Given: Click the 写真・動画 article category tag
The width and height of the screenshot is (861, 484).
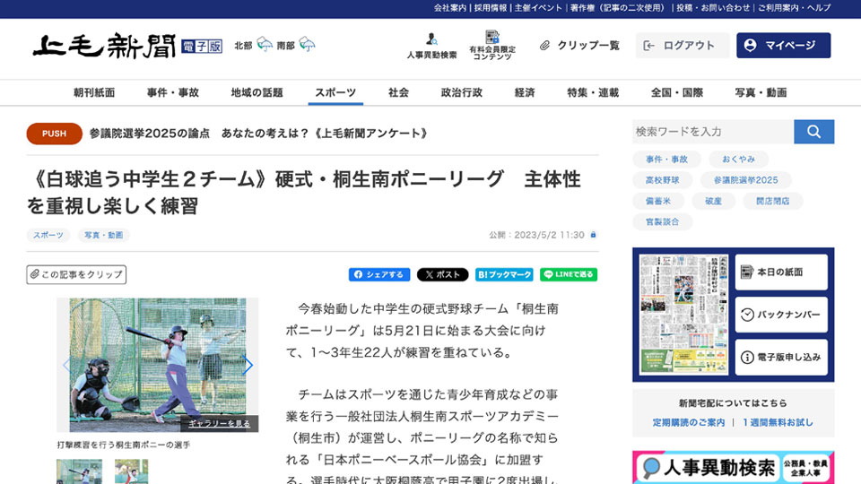Looking at the screenshot, I should pyautogui.click(x=103, y=236).
